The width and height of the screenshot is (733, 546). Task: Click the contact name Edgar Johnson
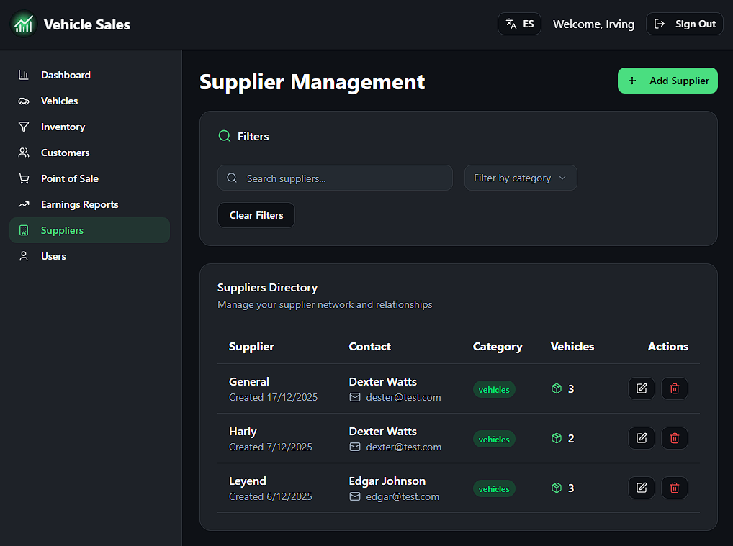click(x=387, y=481)
